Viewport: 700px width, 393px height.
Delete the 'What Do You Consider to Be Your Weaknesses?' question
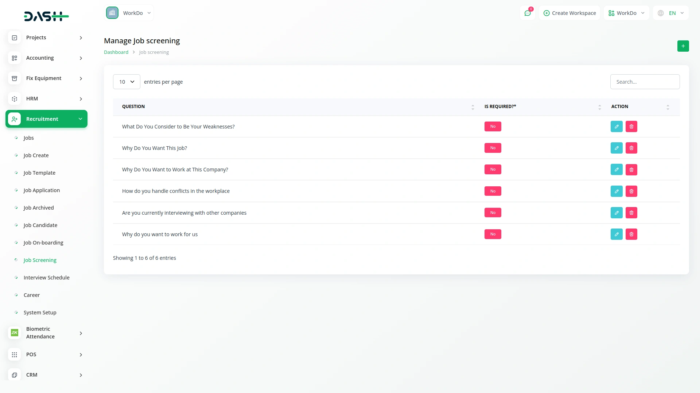click(631, 127)
